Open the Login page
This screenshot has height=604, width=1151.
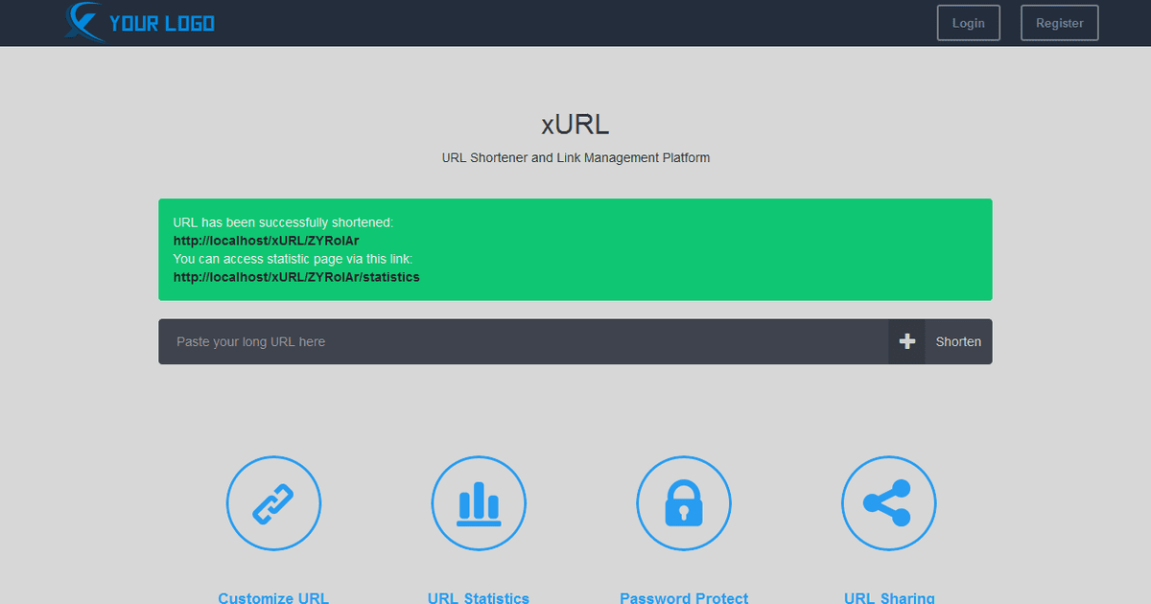tap(969, 23)
